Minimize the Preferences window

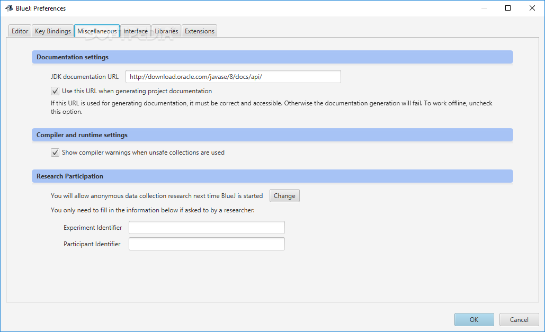484,8
